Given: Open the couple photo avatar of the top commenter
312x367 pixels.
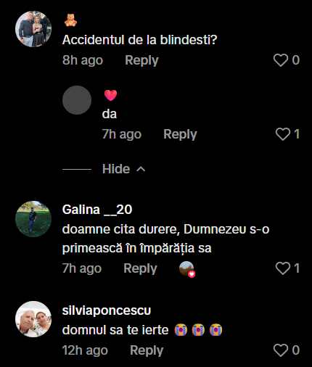Looking at the screenshot, I should [x=33, y=29].
